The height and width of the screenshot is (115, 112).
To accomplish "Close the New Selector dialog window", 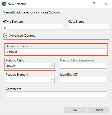I will (106, 4).
